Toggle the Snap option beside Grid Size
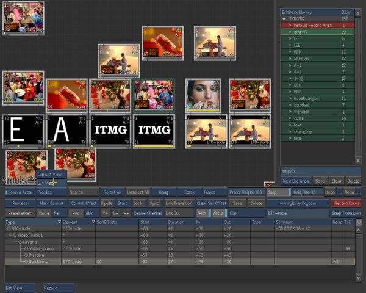The height and width of the screenshot is (293, 366). [x=272, y=192]
